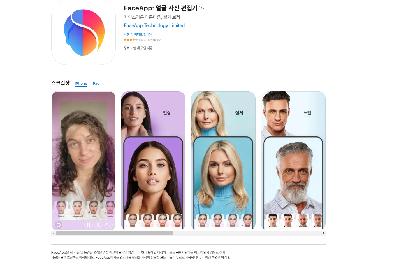
Task: Switch to the iPad screenshots tab
Action: pos(96,83)
